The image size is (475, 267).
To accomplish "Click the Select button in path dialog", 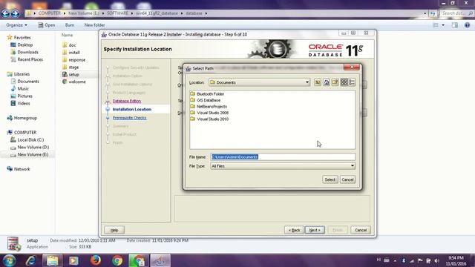I will tap(330, 179).
